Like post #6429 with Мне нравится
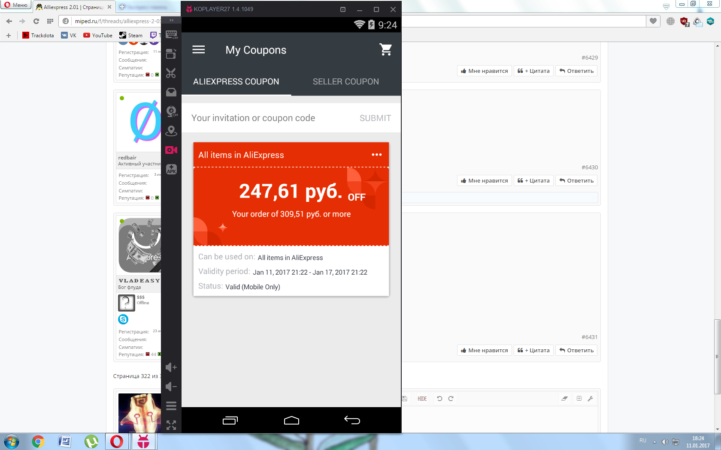This screenshot has width=721, height=450. click(485, 71)
